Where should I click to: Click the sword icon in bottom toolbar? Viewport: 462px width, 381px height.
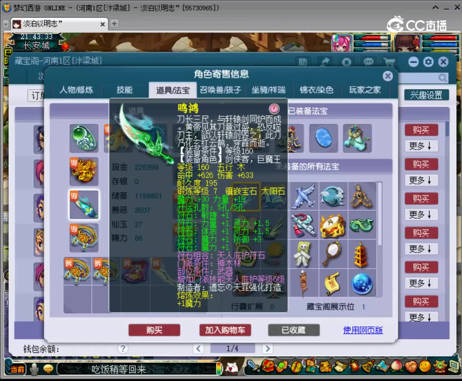click(253, 367)
